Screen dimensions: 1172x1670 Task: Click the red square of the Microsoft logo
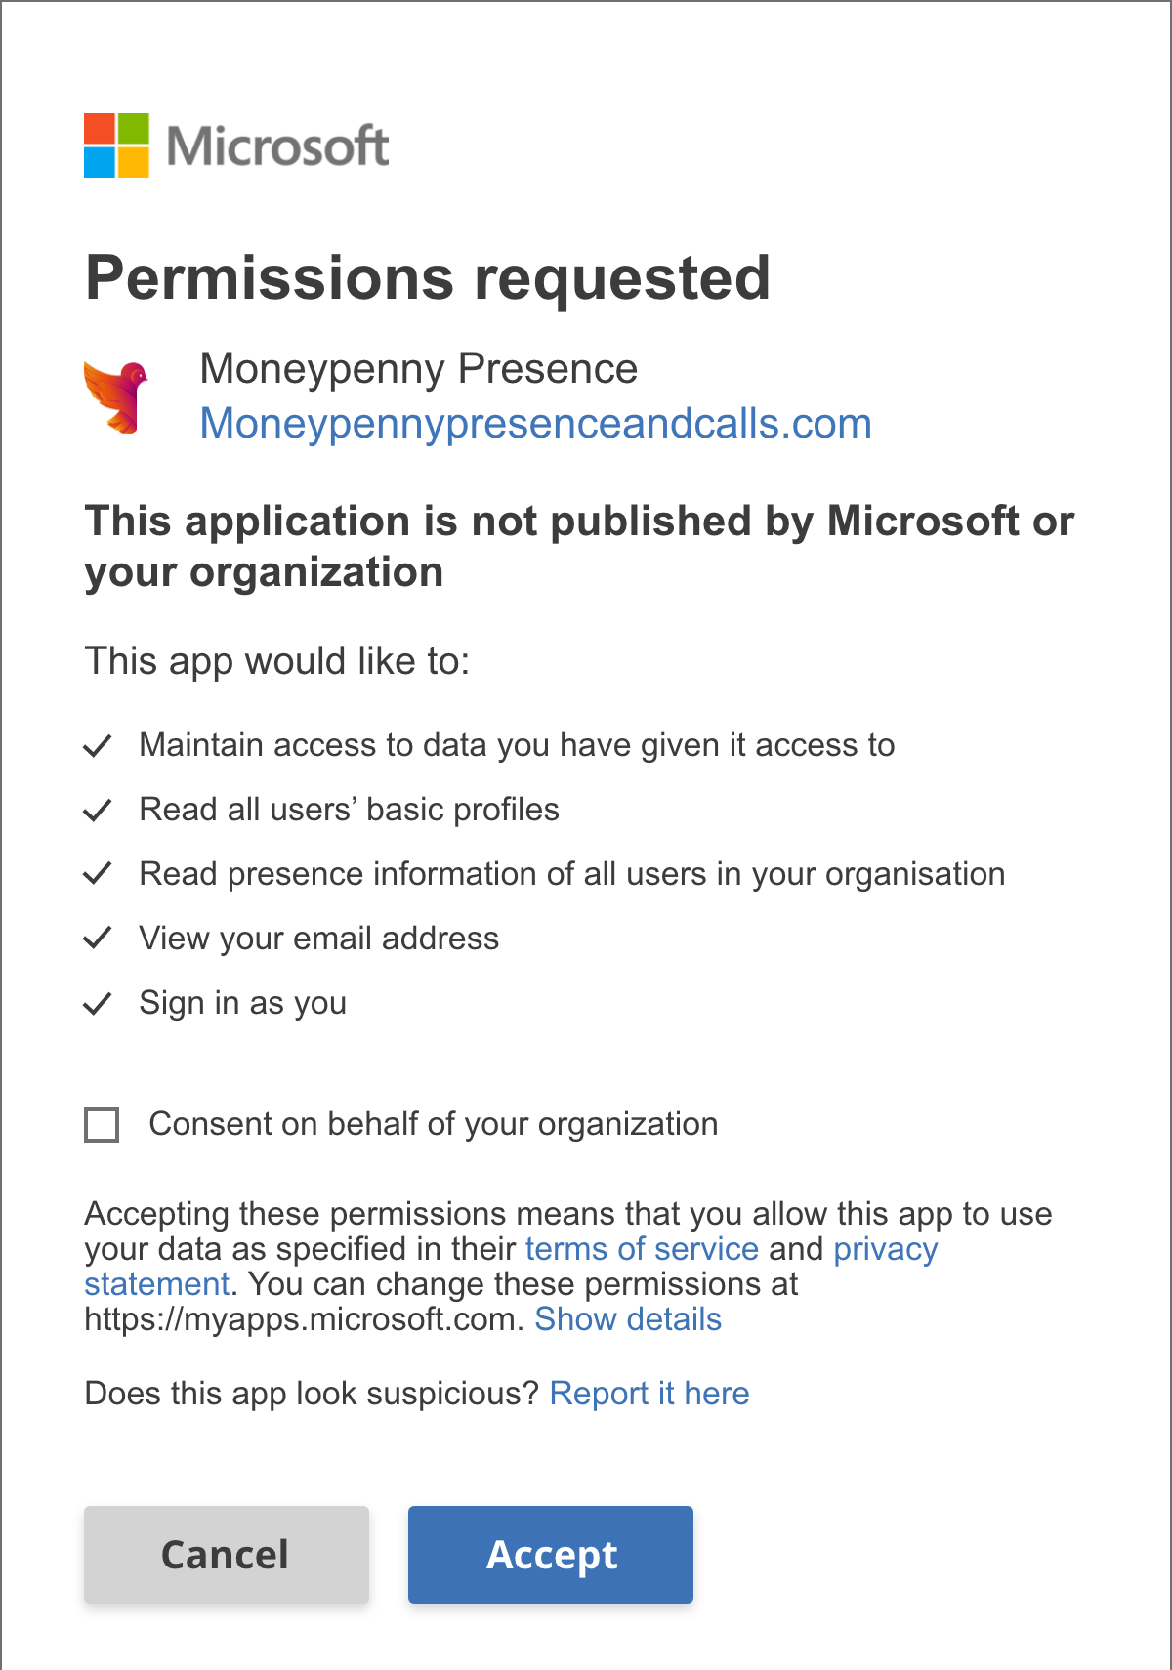click(99, 129)
